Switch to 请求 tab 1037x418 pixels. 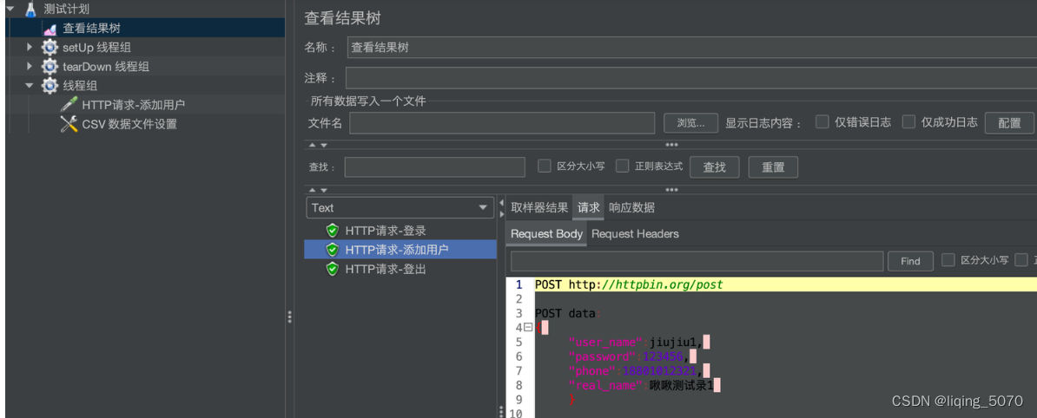pos(588,207)
